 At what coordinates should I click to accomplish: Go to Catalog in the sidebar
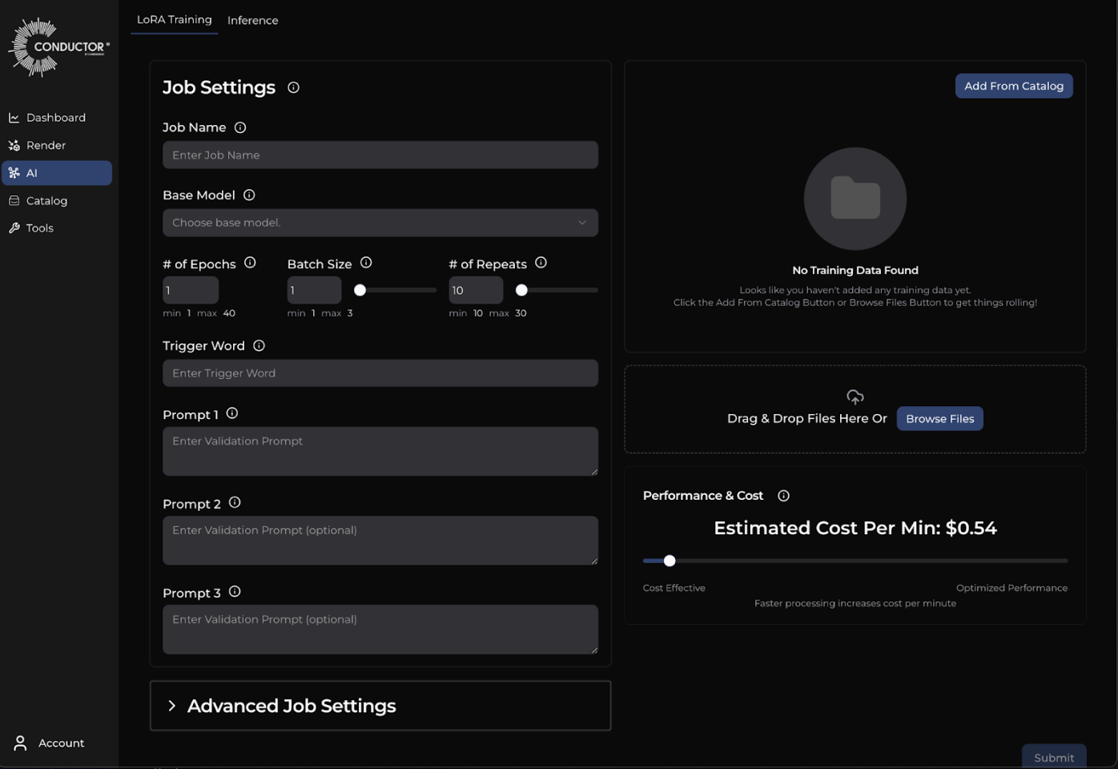pos(46,201)
